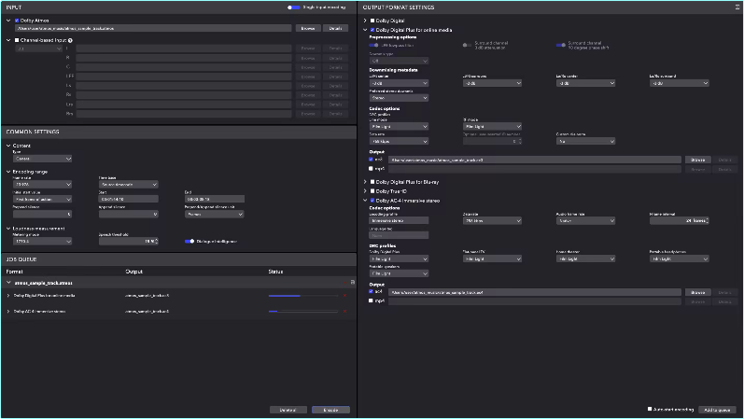The image size is (744, 419).
Task: Click the red remove icon on atmos_sample_track job row
Action: click(x=345, y=283)
